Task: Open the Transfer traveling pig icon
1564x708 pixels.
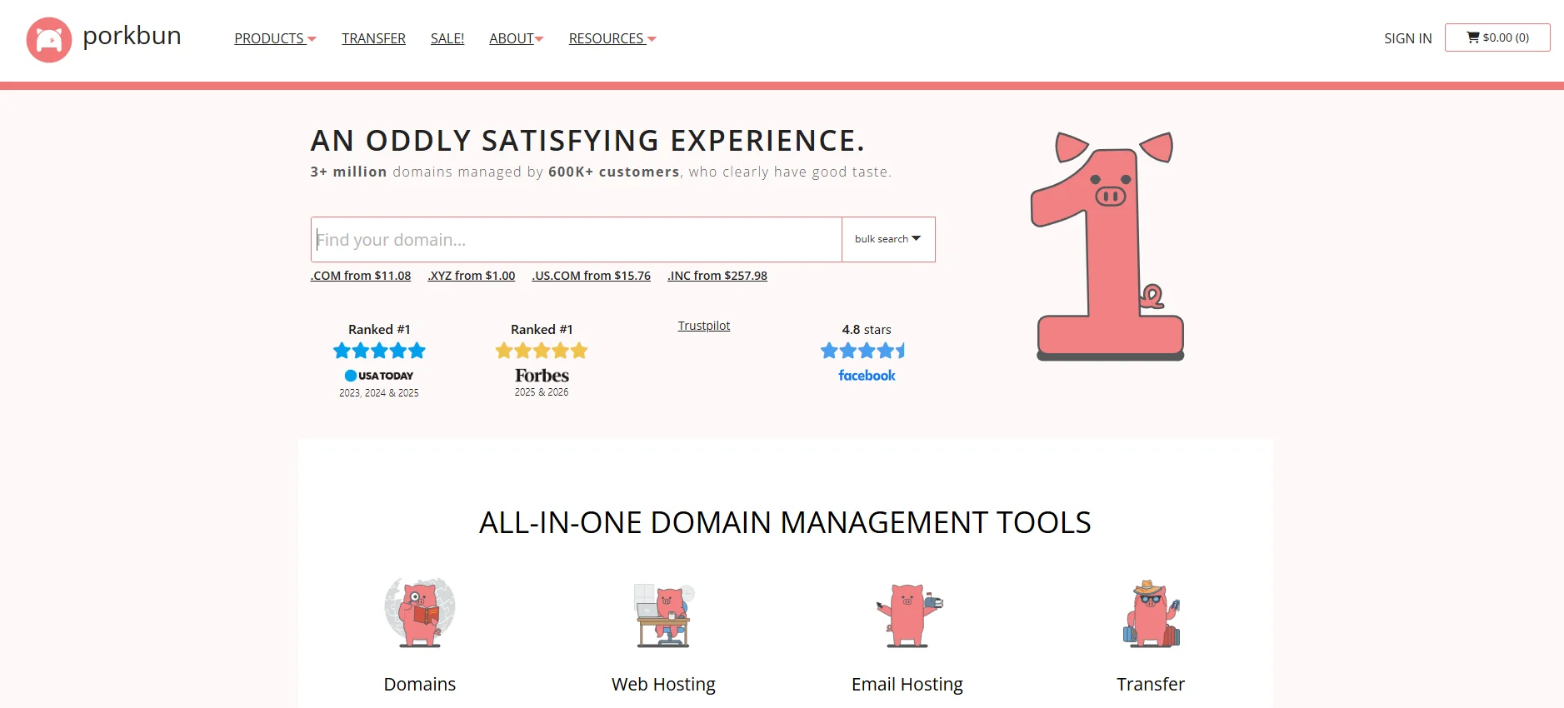Action: [1151, 614]
